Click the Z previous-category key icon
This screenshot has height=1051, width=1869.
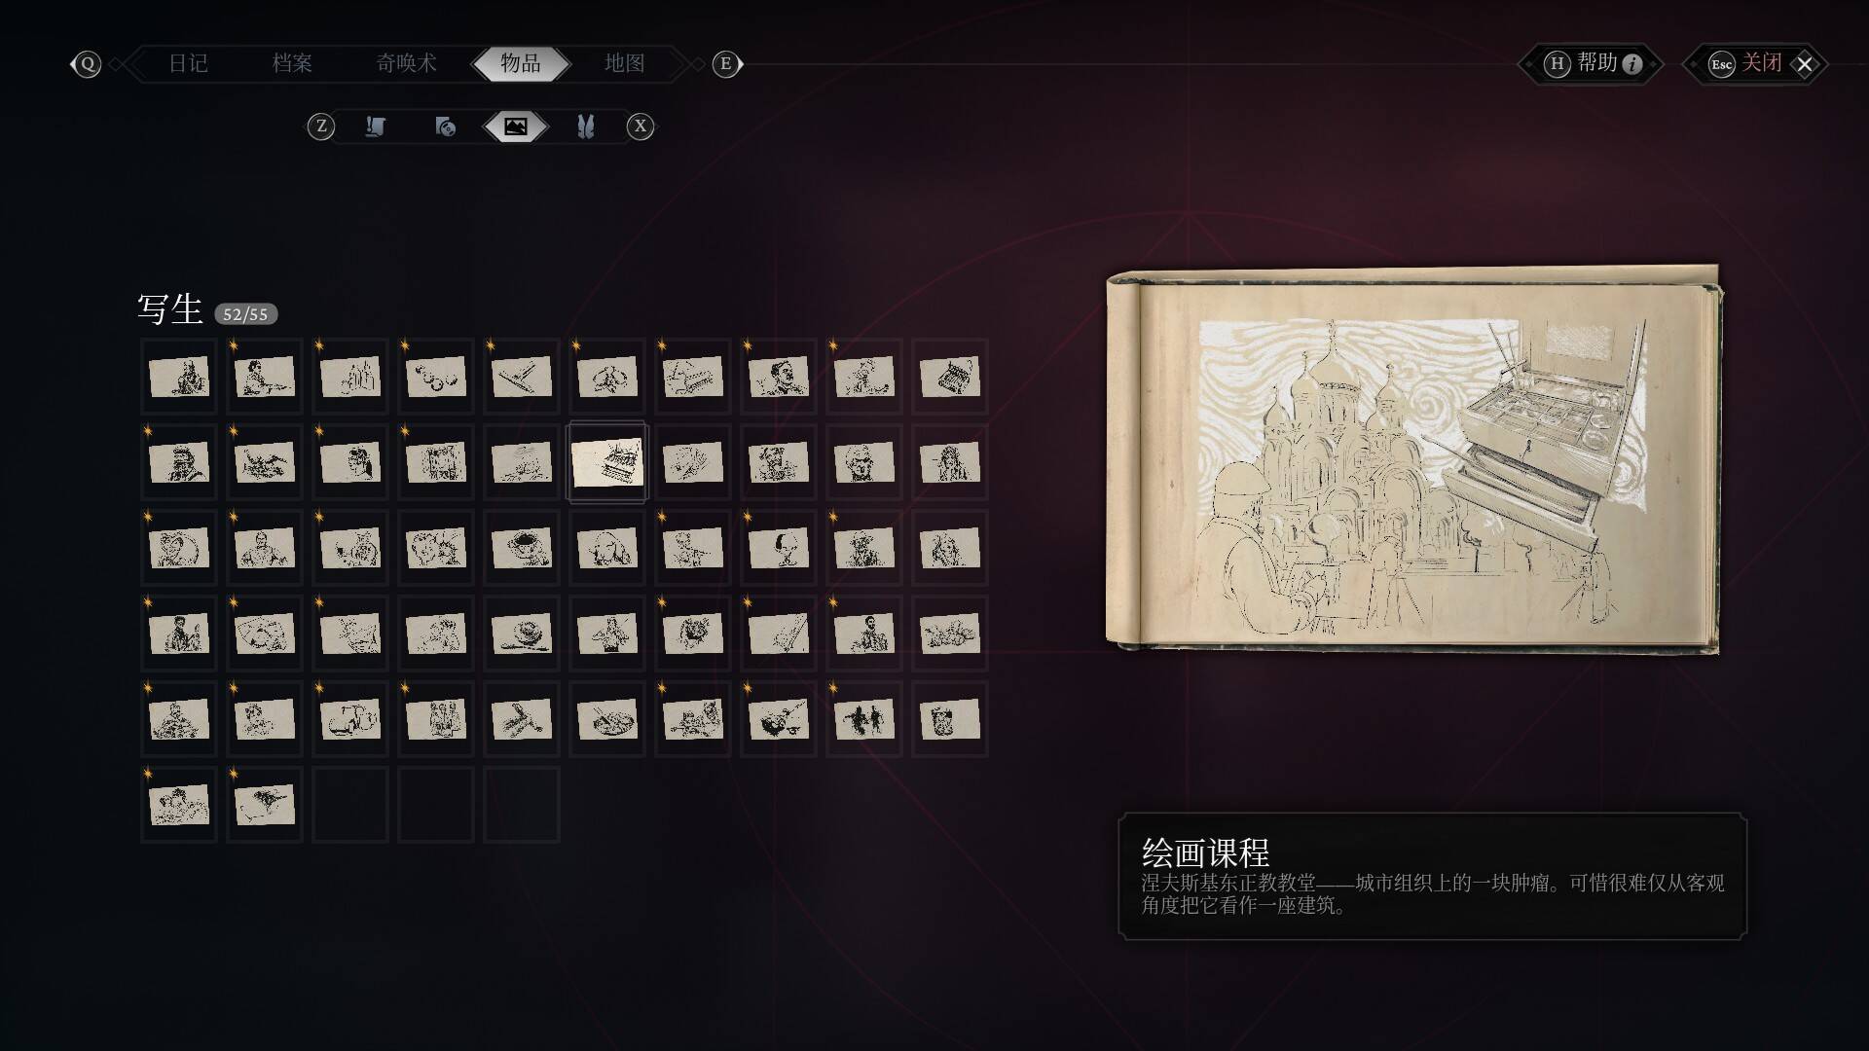[x=321, y=127]
